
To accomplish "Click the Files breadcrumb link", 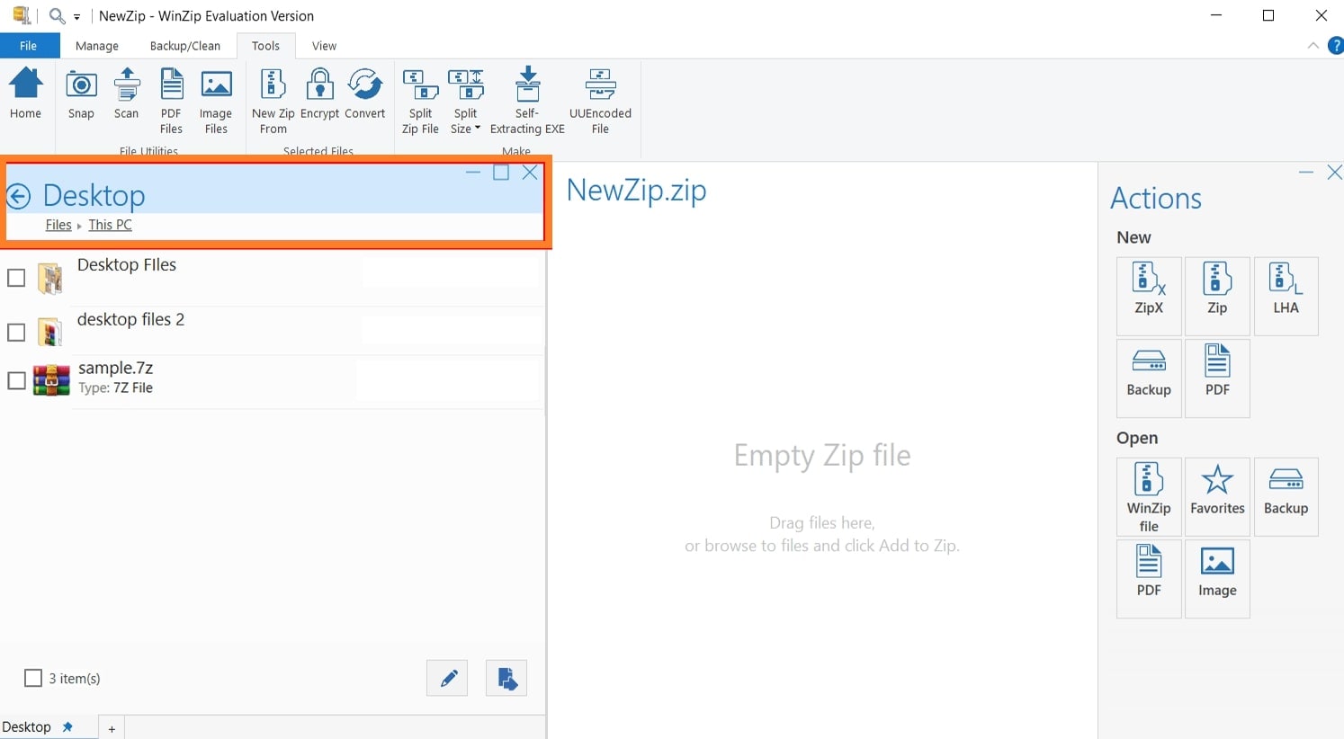I will pos(58,225).
